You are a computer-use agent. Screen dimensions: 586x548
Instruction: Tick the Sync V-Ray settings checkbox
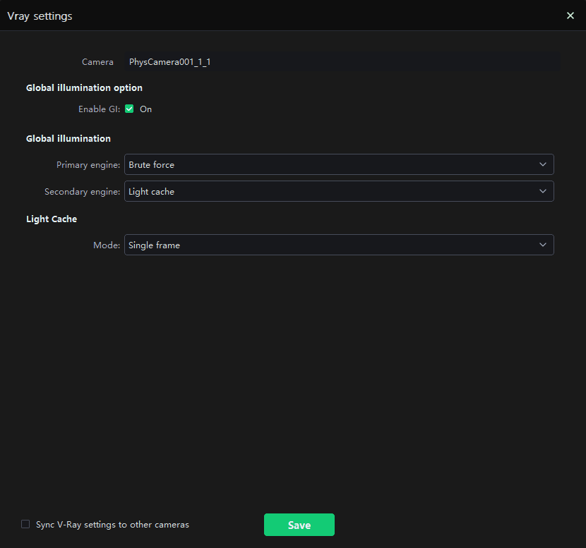tap(25, 524)
